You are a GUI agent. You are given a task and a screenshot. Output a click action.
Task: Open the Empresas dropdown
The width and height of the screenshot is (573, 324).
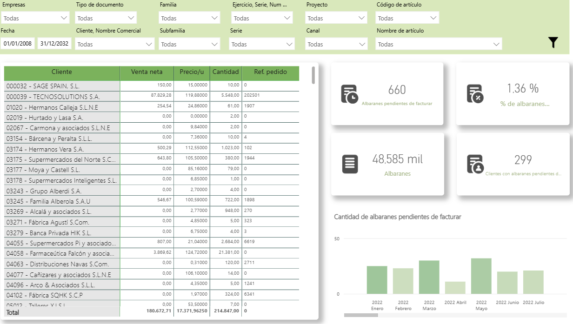(35, 18)
